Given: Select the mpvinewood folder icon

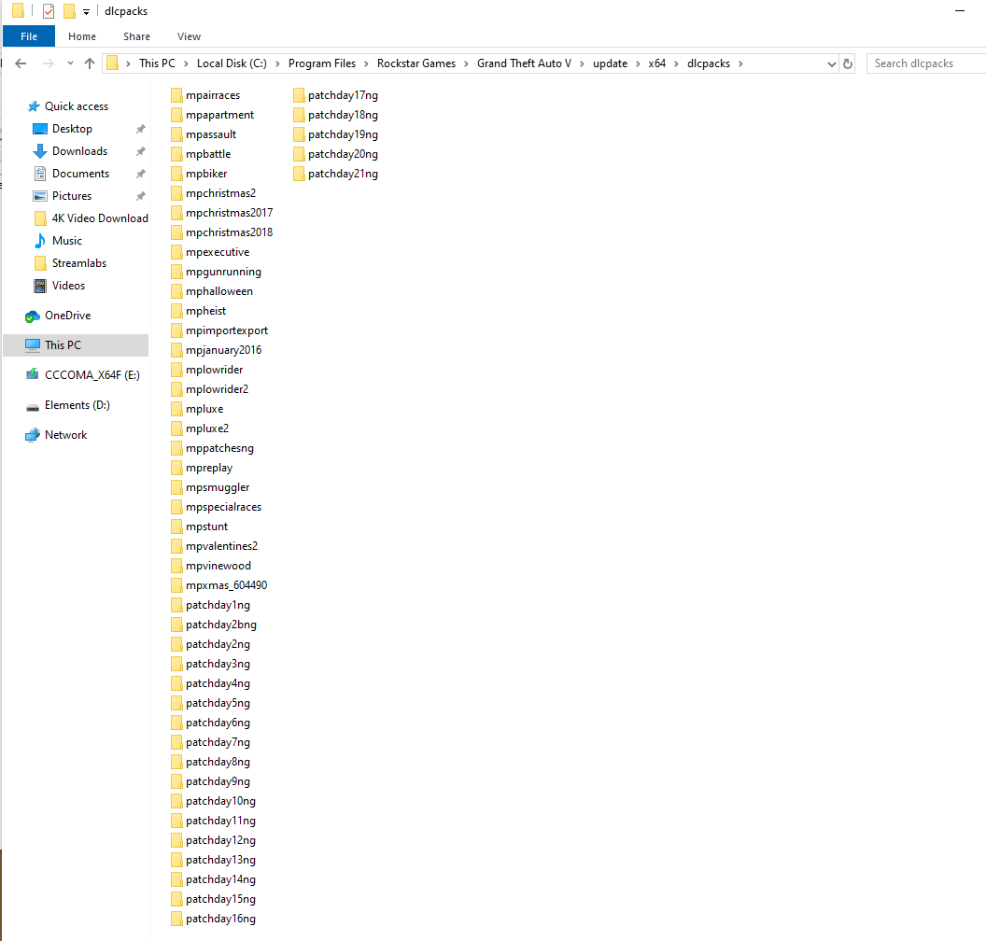Looking at the screenshot, I should (x=176, y=566).
